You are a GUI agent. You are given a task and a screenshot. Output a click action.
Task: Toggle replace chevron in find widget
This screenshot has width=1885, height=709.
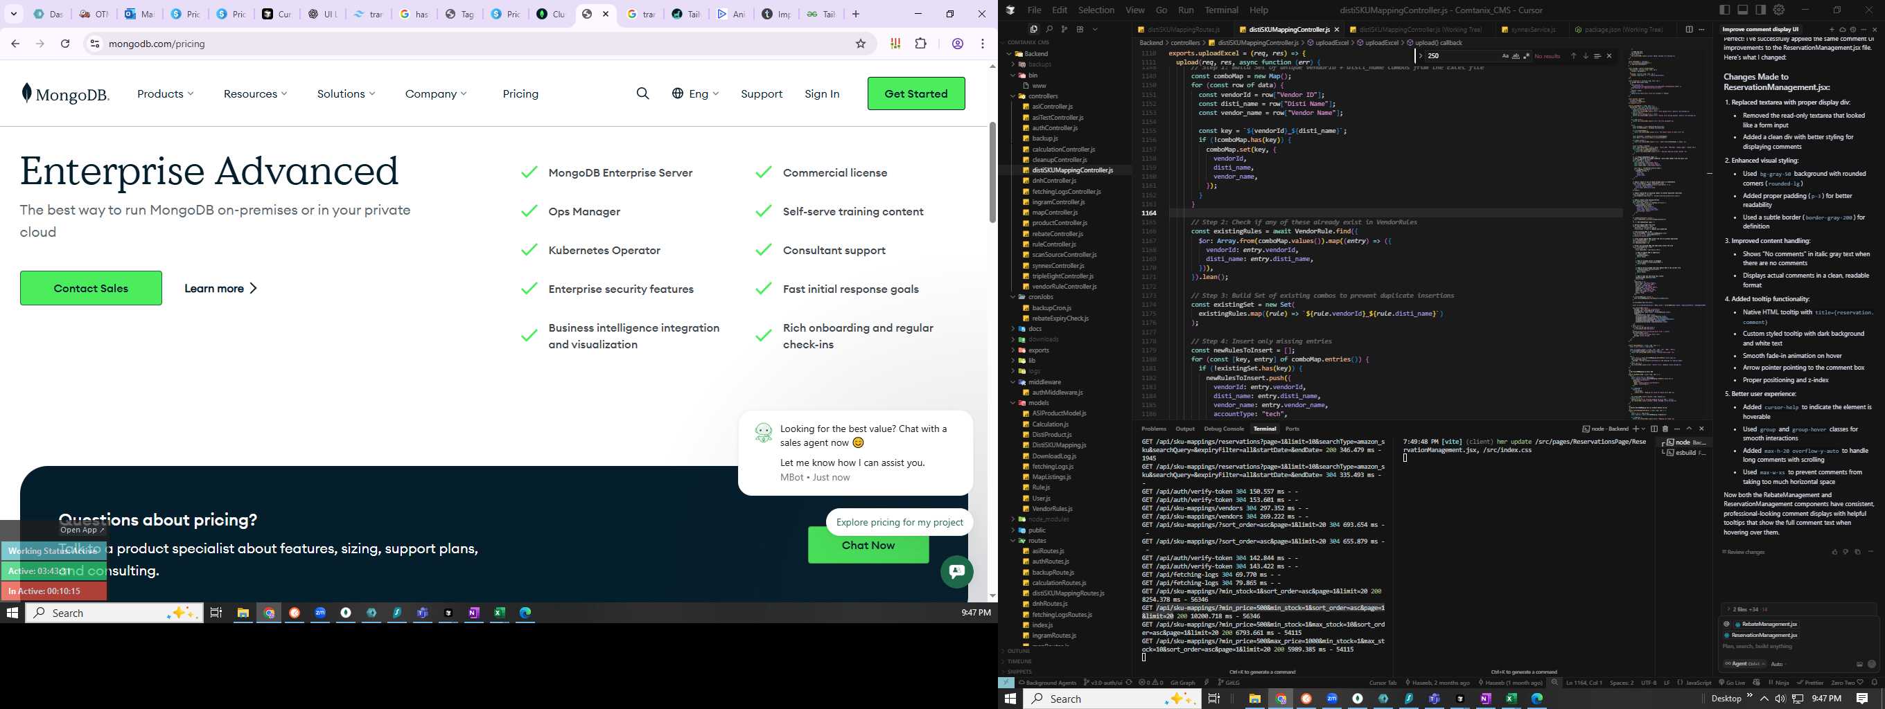pyautogui.click(x=1421, y=56)
